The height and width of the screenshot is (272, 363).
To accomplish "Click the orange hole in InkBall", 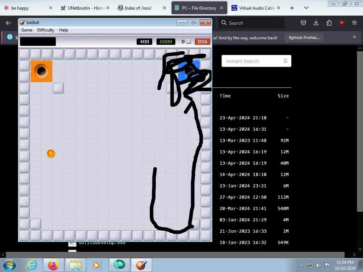I will coord(41,71).
